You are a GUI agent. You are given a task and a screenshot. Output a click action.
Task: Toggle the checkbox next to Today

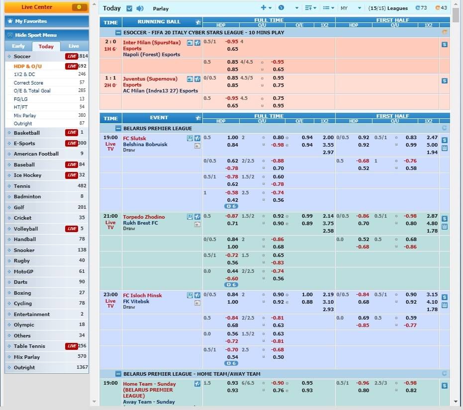pyautogui.click(x=129, y=8)
